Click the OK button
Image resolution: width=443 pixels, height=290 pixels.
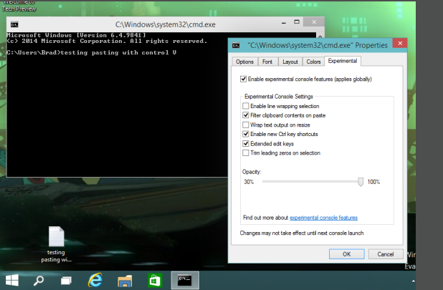347,254
